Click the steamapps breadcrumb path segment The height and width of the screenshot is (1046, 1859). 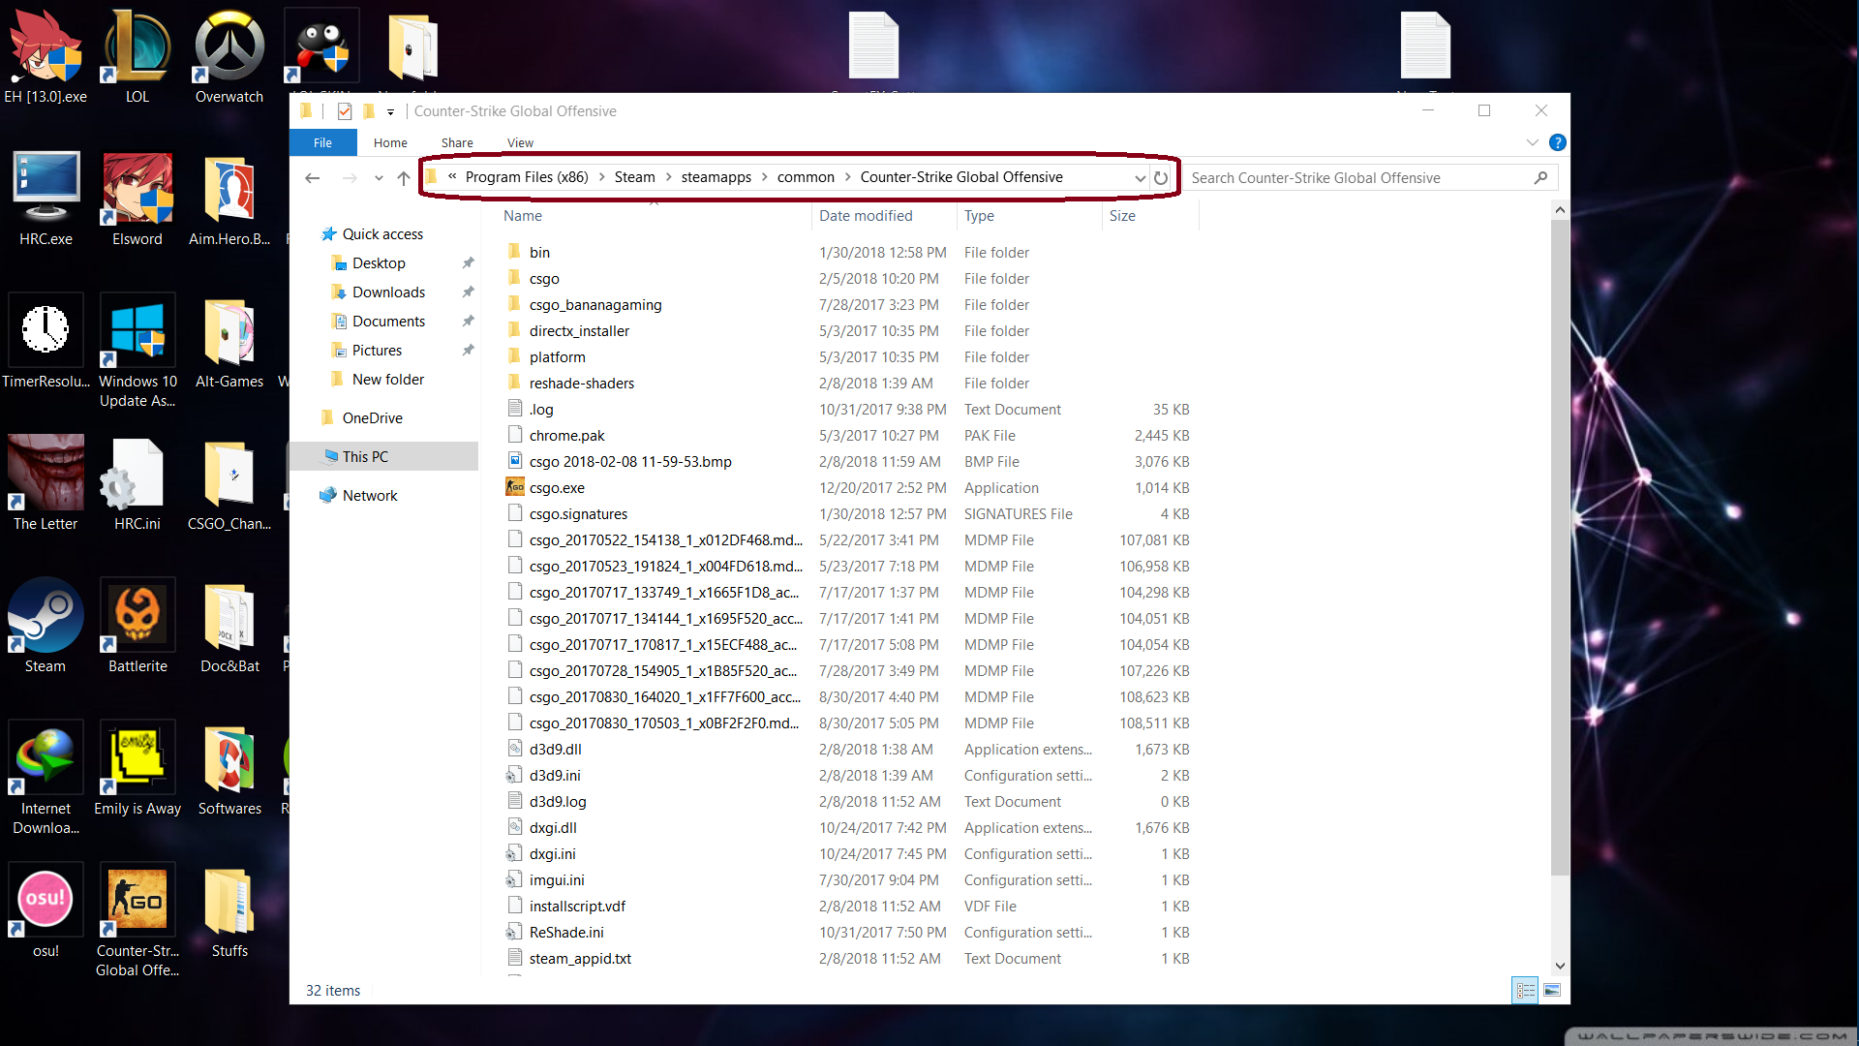(716, 176)
